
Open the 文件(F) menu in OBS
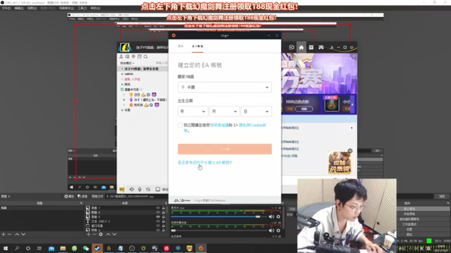click(x=6, y=8)
